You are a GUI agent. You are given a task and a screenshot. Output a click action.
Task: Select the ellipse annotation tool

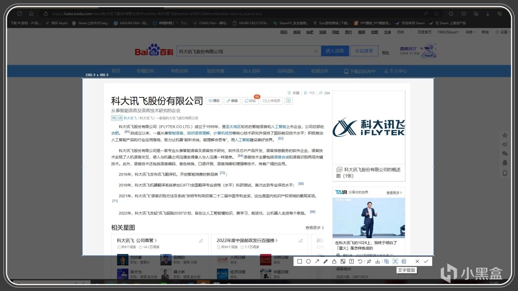point(308,261)
